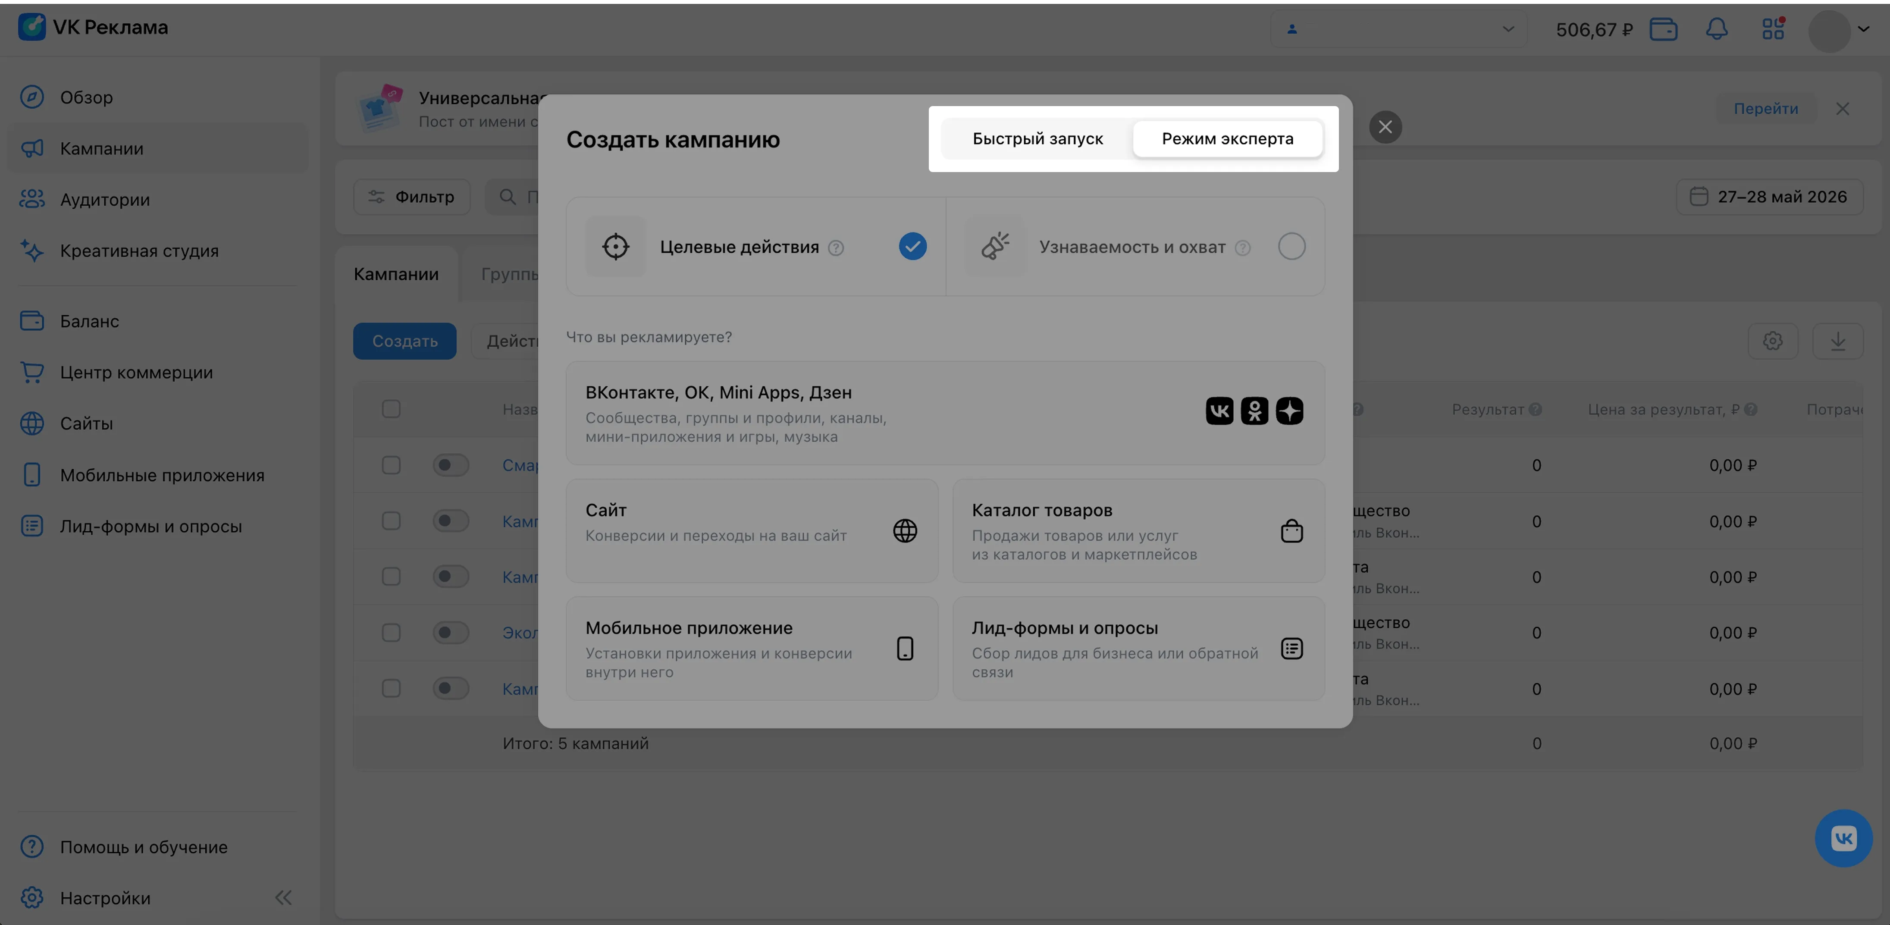
Task: Choose Каталог товаров option
Action: coord(1139,530)
